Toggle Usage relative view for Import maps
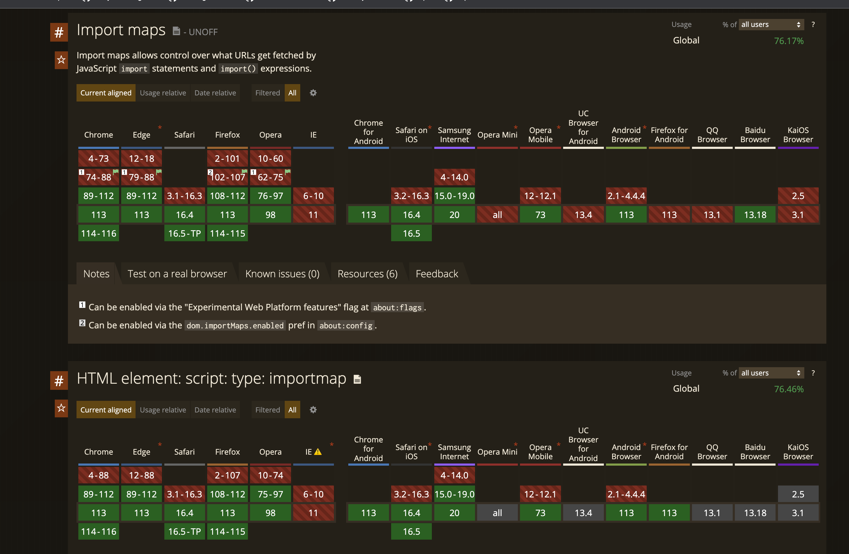Viewport: 849px width, 554px height. [x=163, y=93]
